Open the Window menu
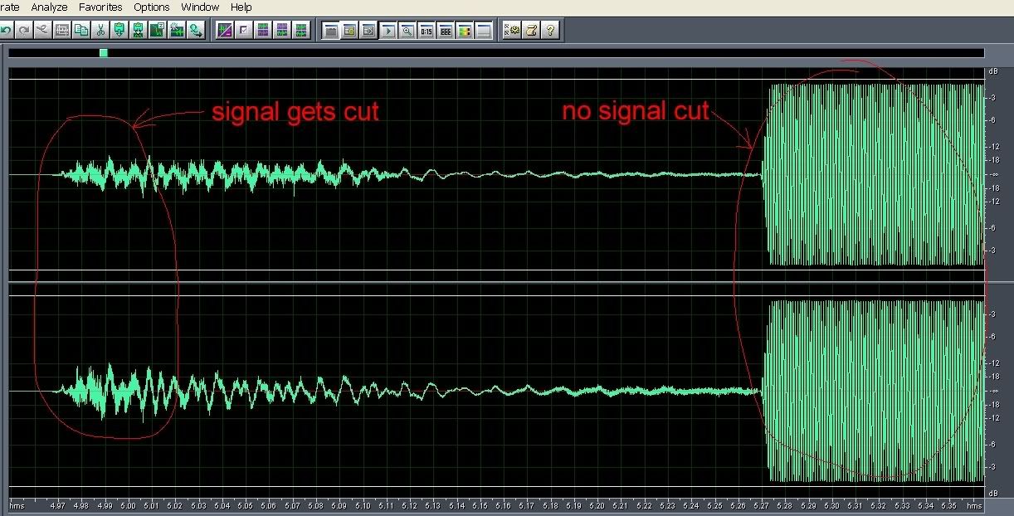The width and height of the screenshot is (1014, 516). pos(200,7)
